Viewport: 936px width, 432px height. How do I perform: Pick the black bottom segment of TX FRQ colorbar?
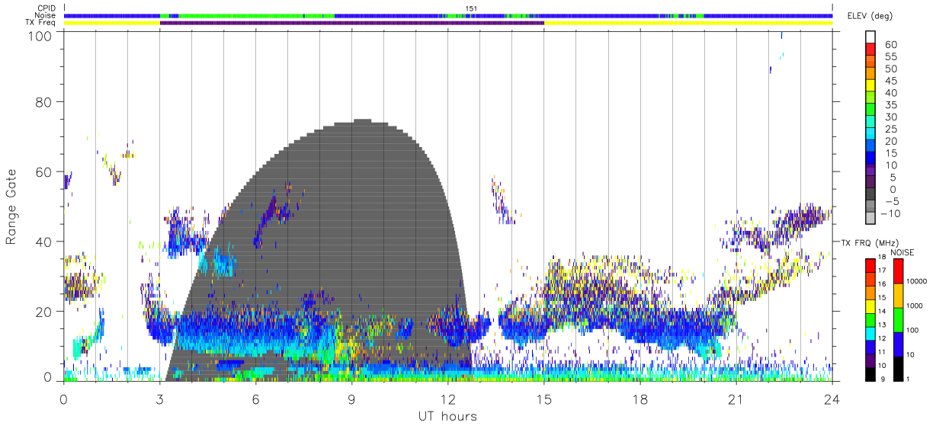pyautogui.click(x=871, y=373)
